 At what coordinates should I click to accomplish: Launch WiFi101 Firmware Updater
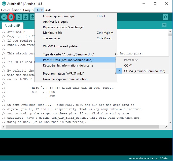[76, 46]
